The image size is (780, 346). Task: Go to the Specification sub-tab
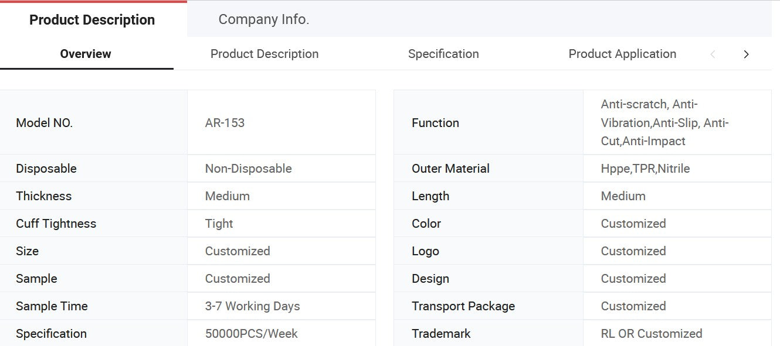(443, 54)
